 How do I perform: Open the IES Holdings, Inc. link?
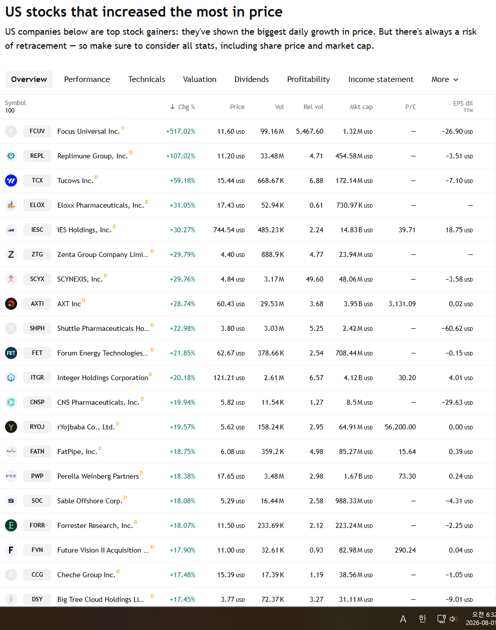(x=84, y=230)
